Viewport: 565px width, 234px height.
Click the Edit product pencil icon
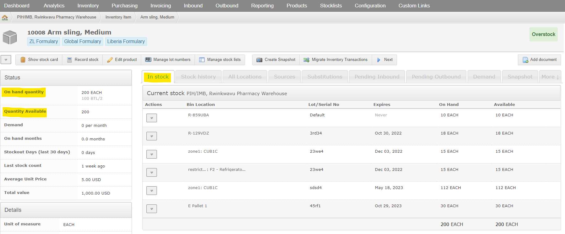point(110,60)
